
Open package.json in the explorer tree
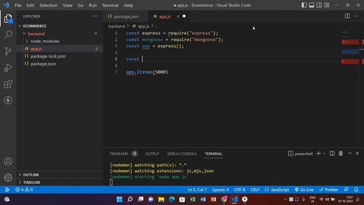[60, 64]
